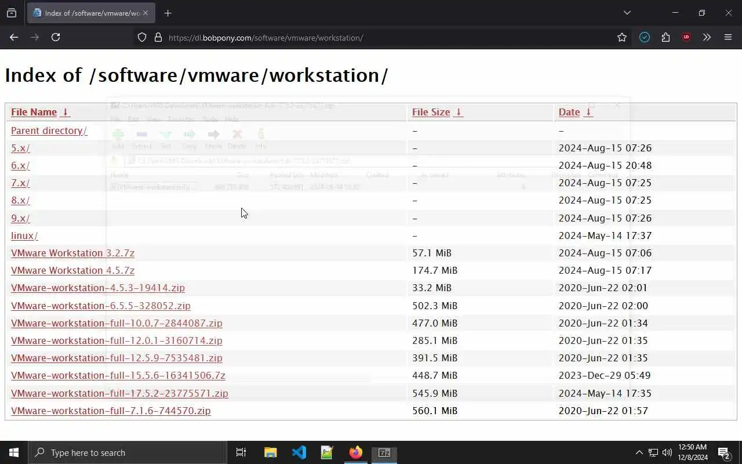Click the 57.1 MiB file size

point(432,253)
